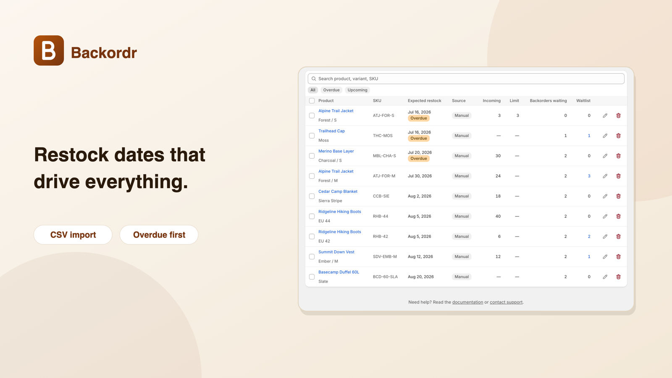The height and width of the screenshot is (378, 672).
Task: Click the Incoming column header
Action: (491, 101)
